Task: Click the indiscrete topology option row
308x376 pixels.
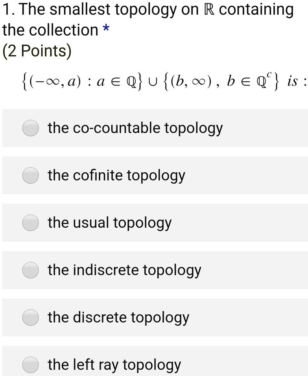Action: (x=154, y=270)
